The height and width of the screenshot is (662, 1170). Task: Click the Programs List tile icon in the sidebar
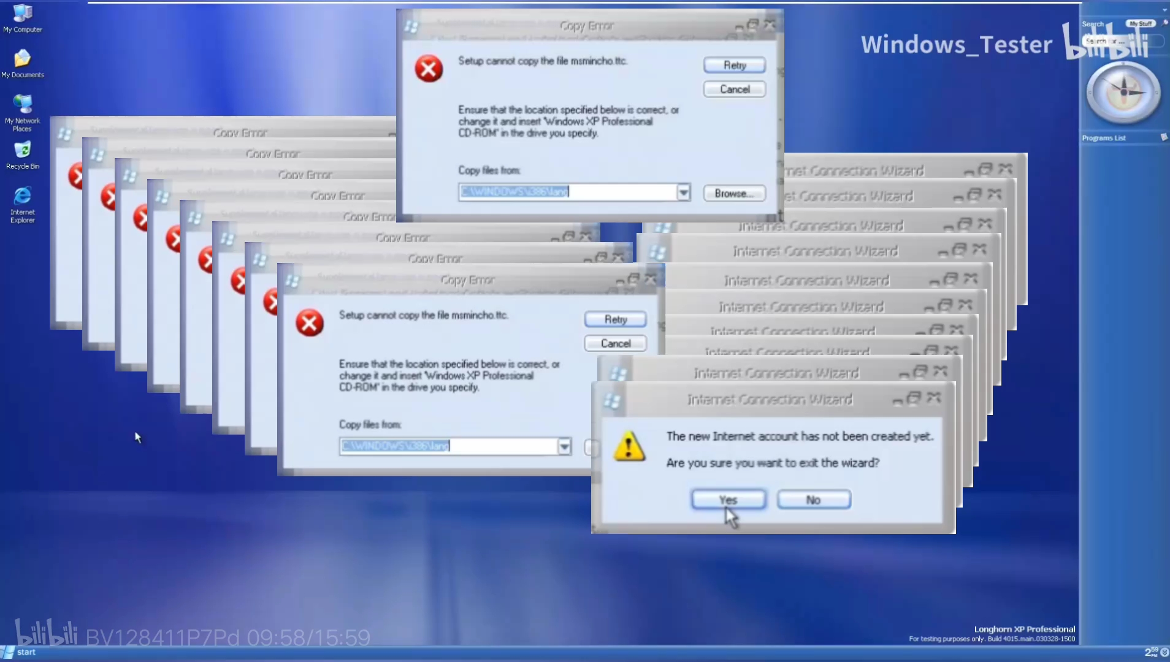click(x=1164, y=137)
